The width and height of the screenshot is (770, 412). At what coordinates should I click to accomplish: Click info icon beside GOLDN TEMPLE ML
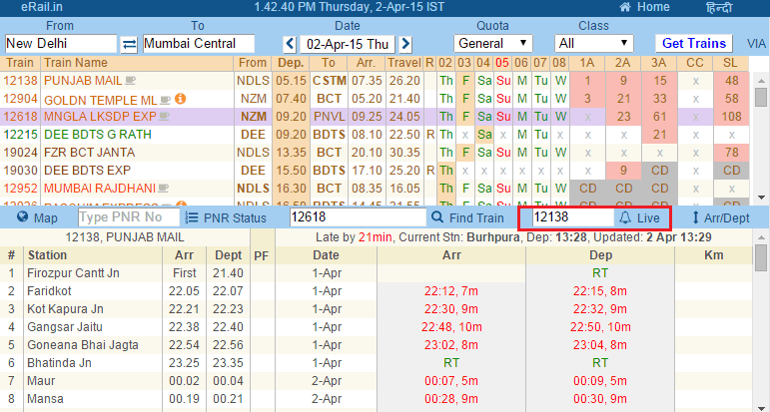point(180,99)
